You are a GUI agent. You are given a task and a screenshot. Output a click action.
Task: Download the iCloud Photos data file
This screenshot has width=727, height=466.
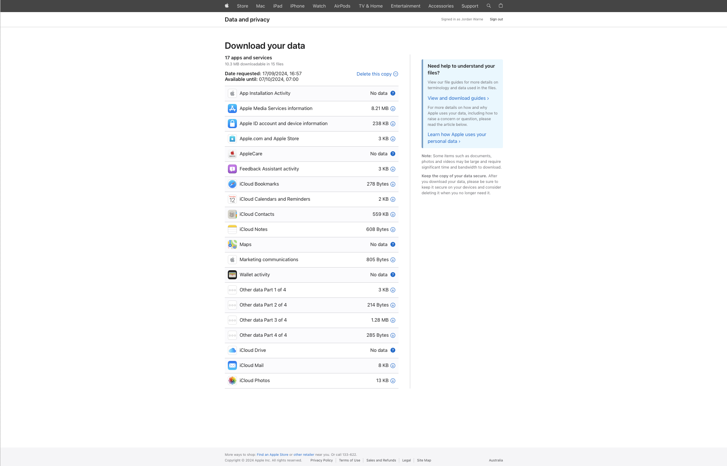(x=393, y=381)
